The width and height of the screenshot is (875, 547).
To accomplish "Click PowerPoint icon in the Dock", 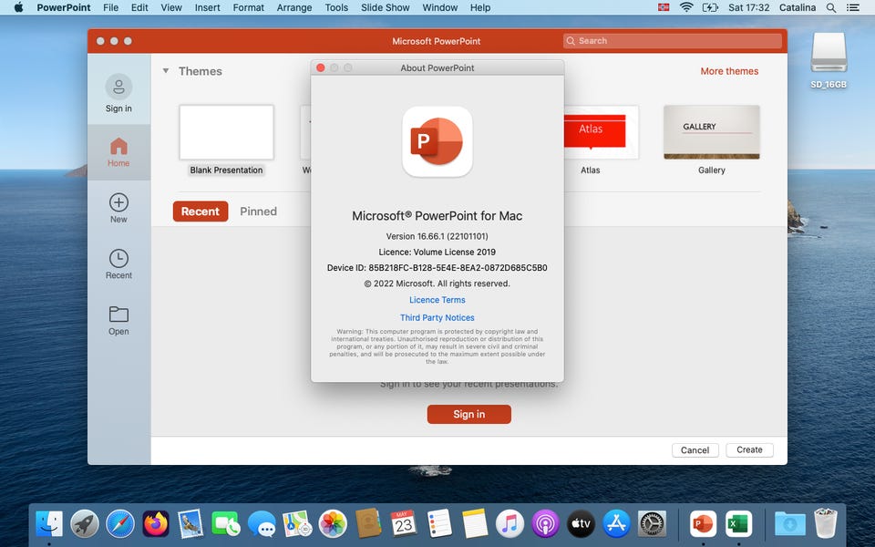I will point(703,524).
